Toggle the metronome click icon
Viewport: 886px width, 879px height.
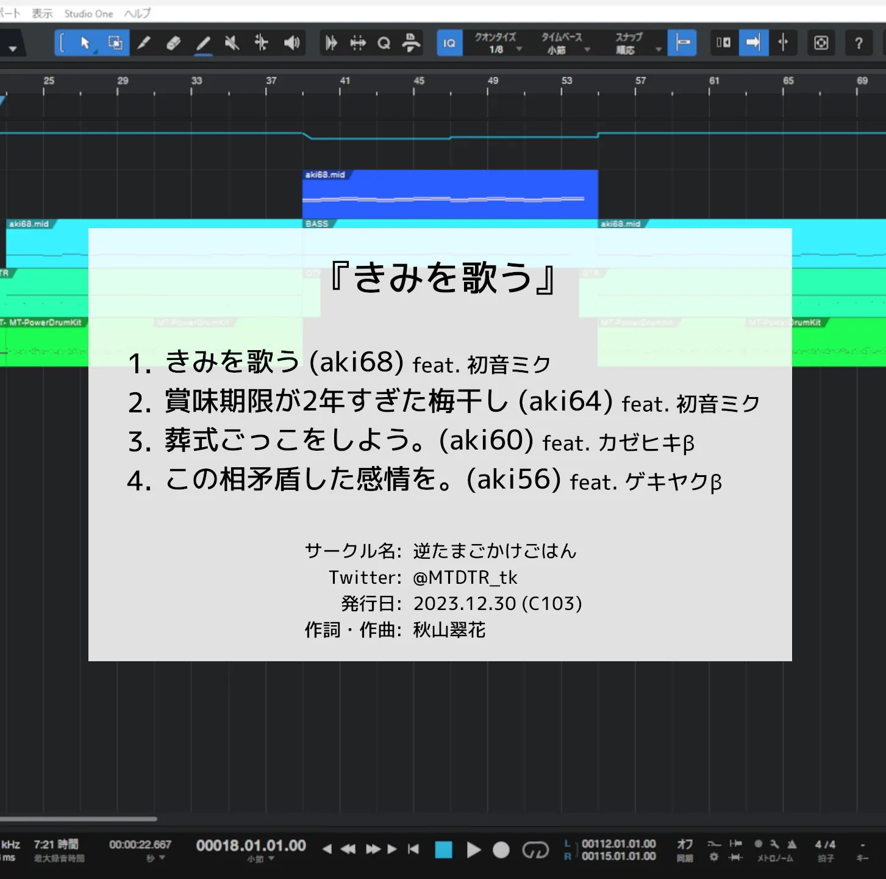coord(791,844)
